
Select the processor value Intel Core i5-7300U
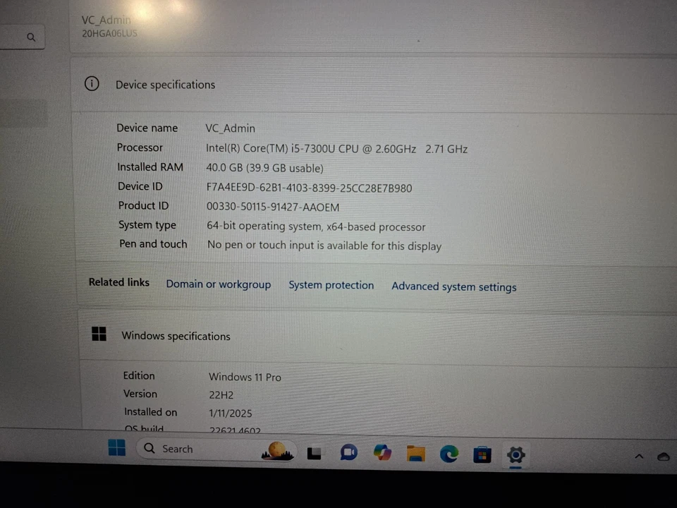pyautogui.click(x=336, y=149)
